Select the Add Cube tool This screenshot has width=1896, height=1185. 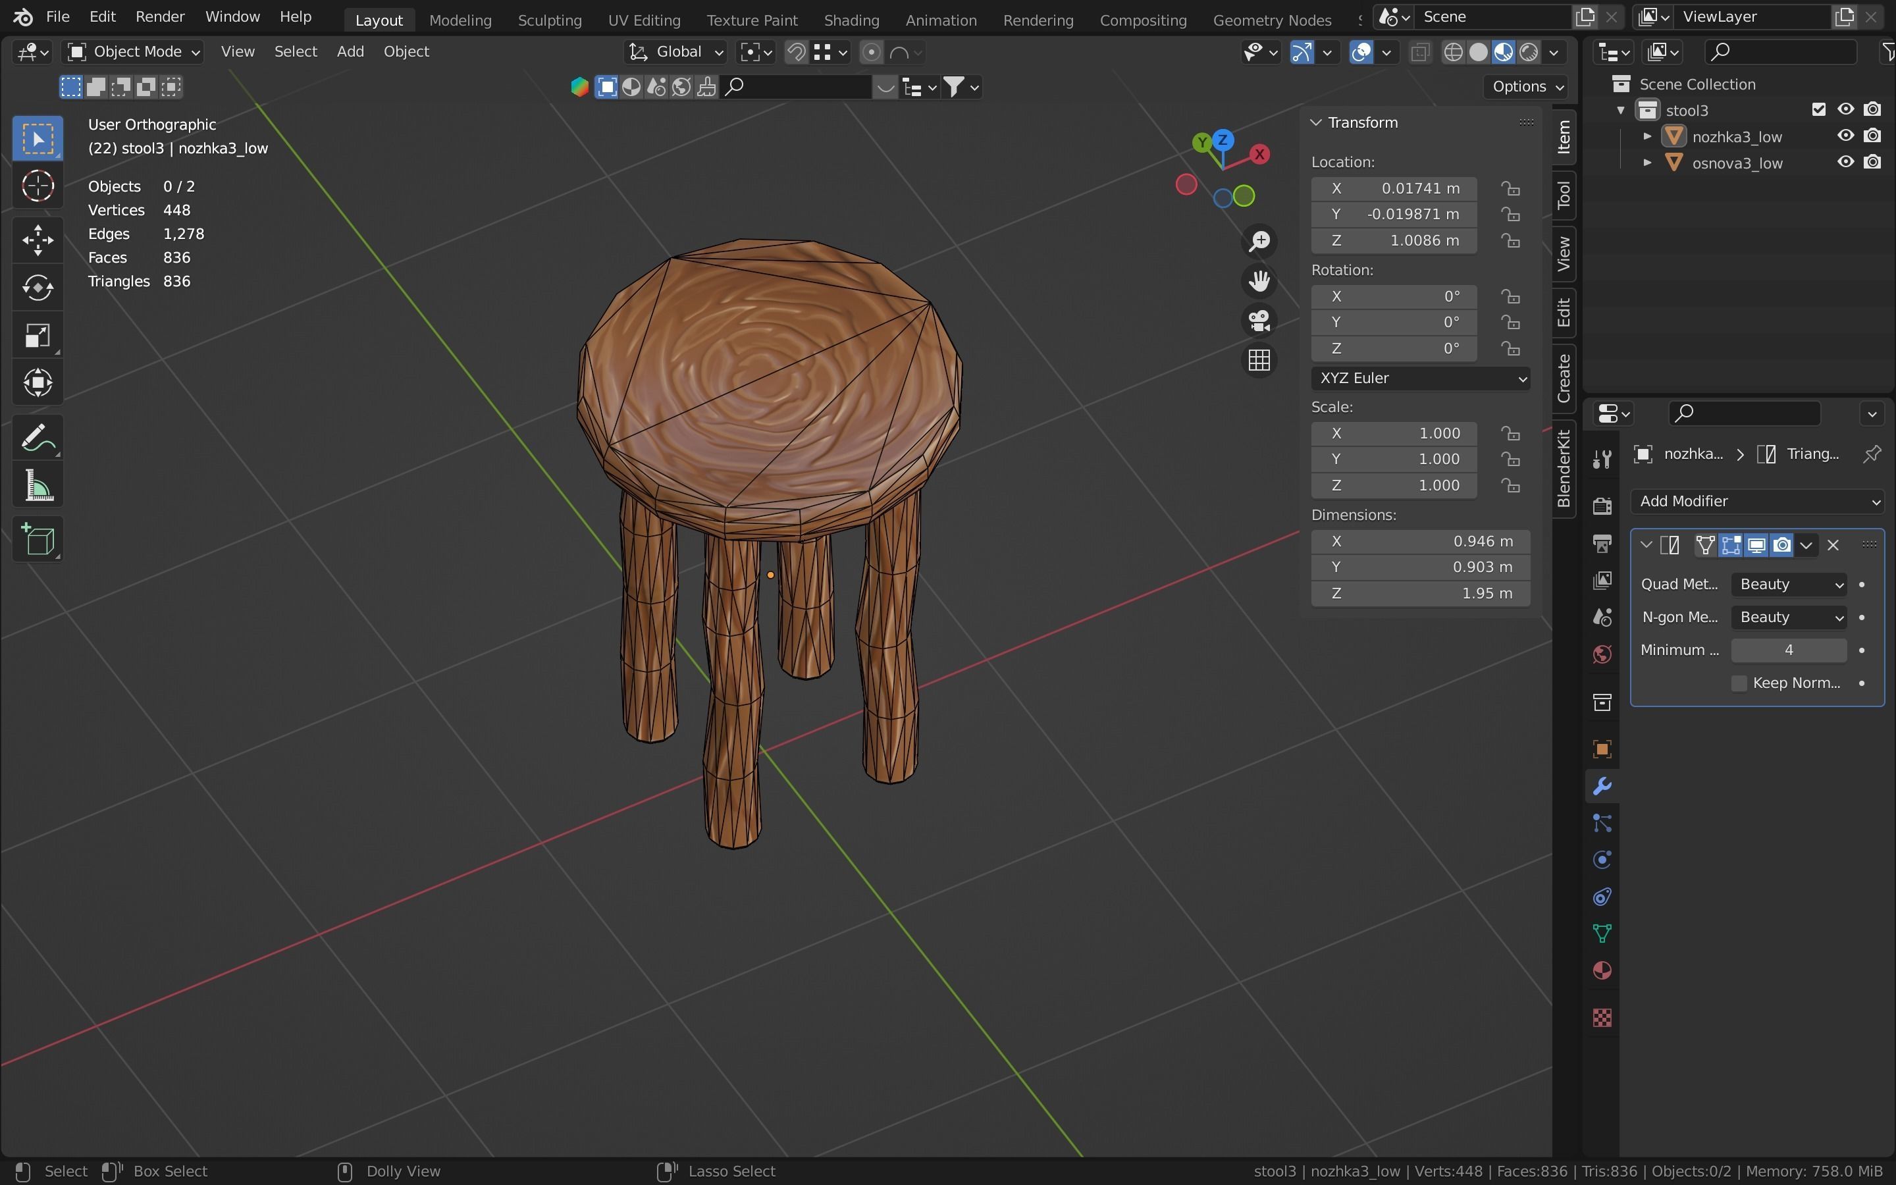(x=38, y=539)
